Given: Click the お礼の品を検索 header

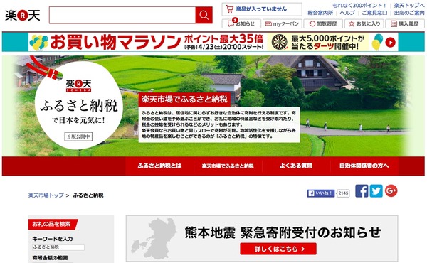Looking at the screenshot, I should click(53, 224).
